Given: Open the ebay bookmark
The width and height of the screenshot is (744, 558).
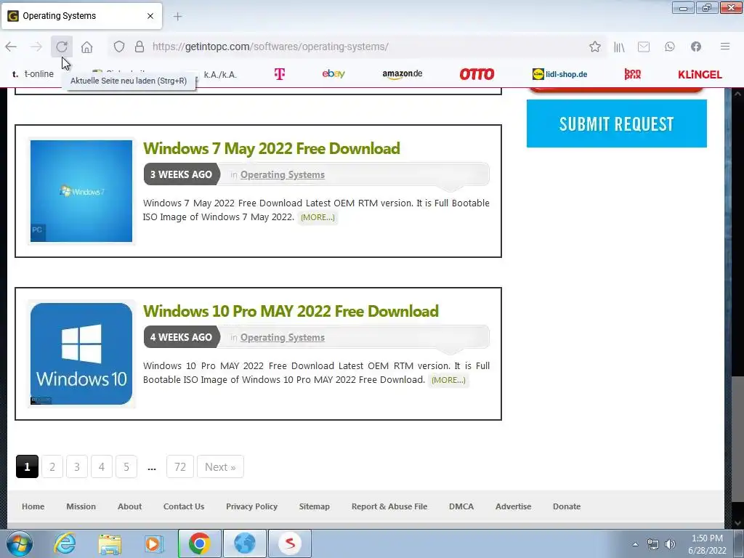Looking at the screenshot, I should [333, 73].
